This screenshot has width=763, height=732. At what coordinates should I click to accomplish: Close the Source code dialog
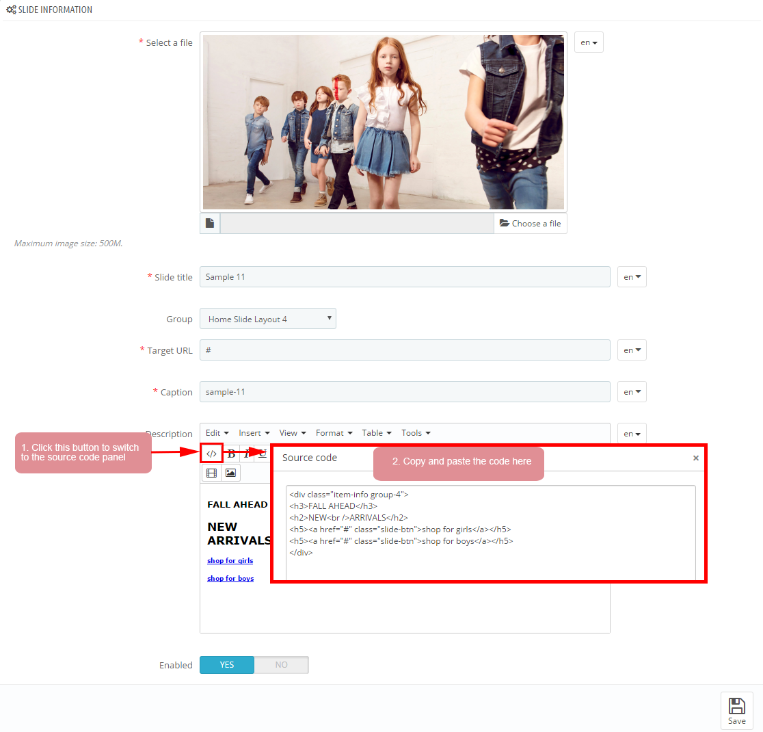tap(696, 458)
